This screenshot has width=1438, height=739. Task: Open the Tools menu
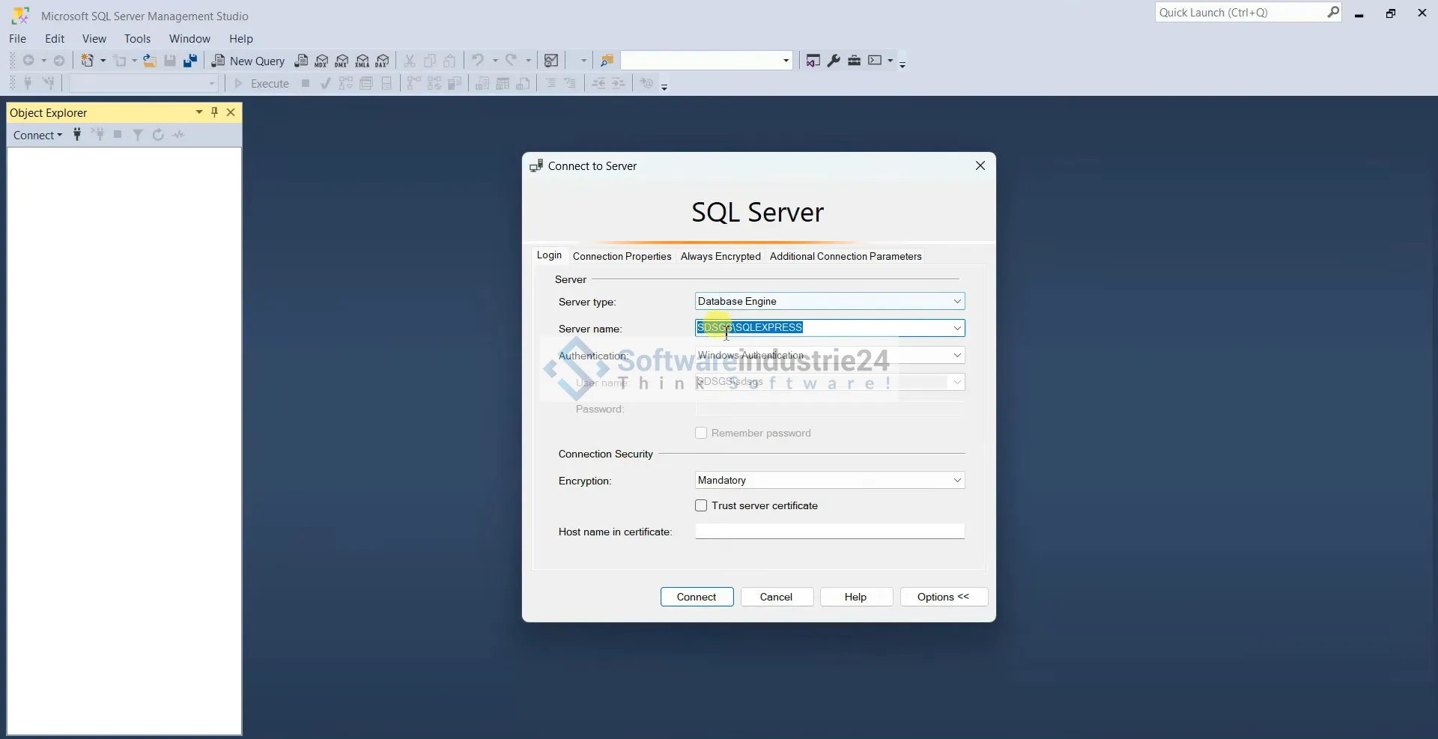pos(137,39)
